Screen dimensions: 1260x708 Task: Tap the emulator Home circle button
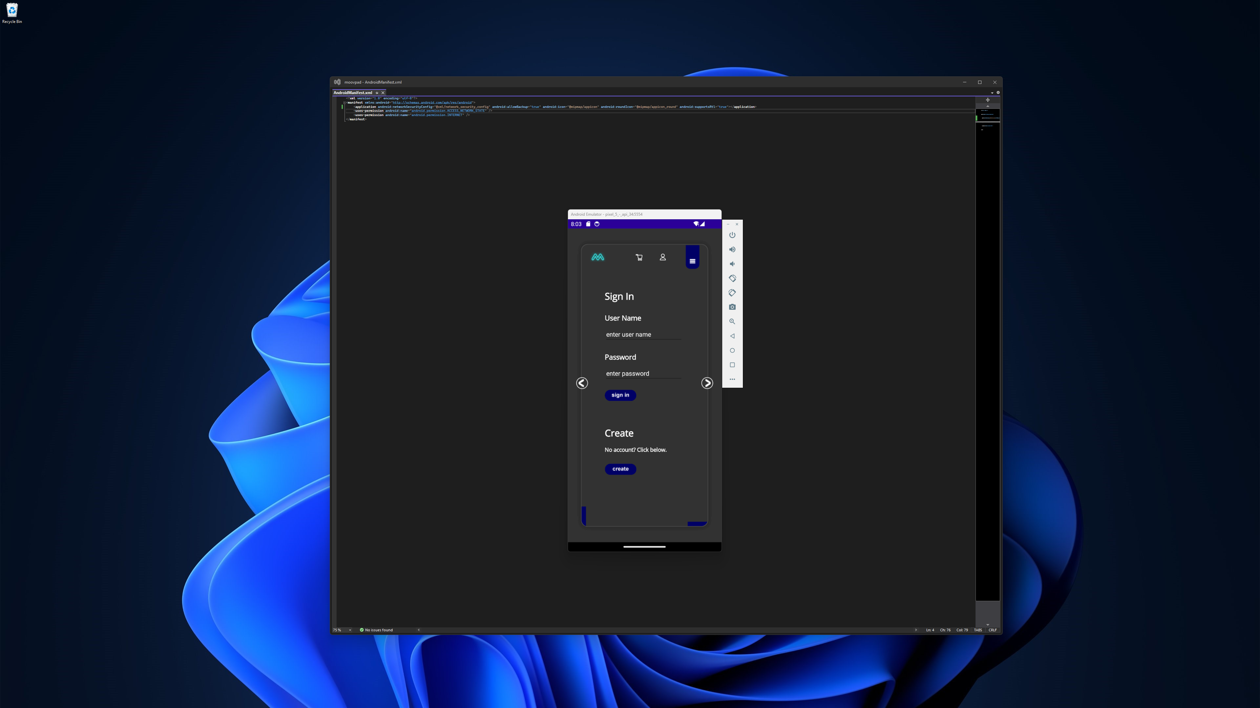click(732, 350)
